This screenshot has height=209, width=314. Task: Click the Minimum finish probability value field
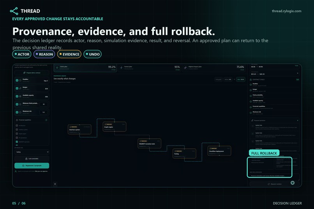click(x=44, y=104)
